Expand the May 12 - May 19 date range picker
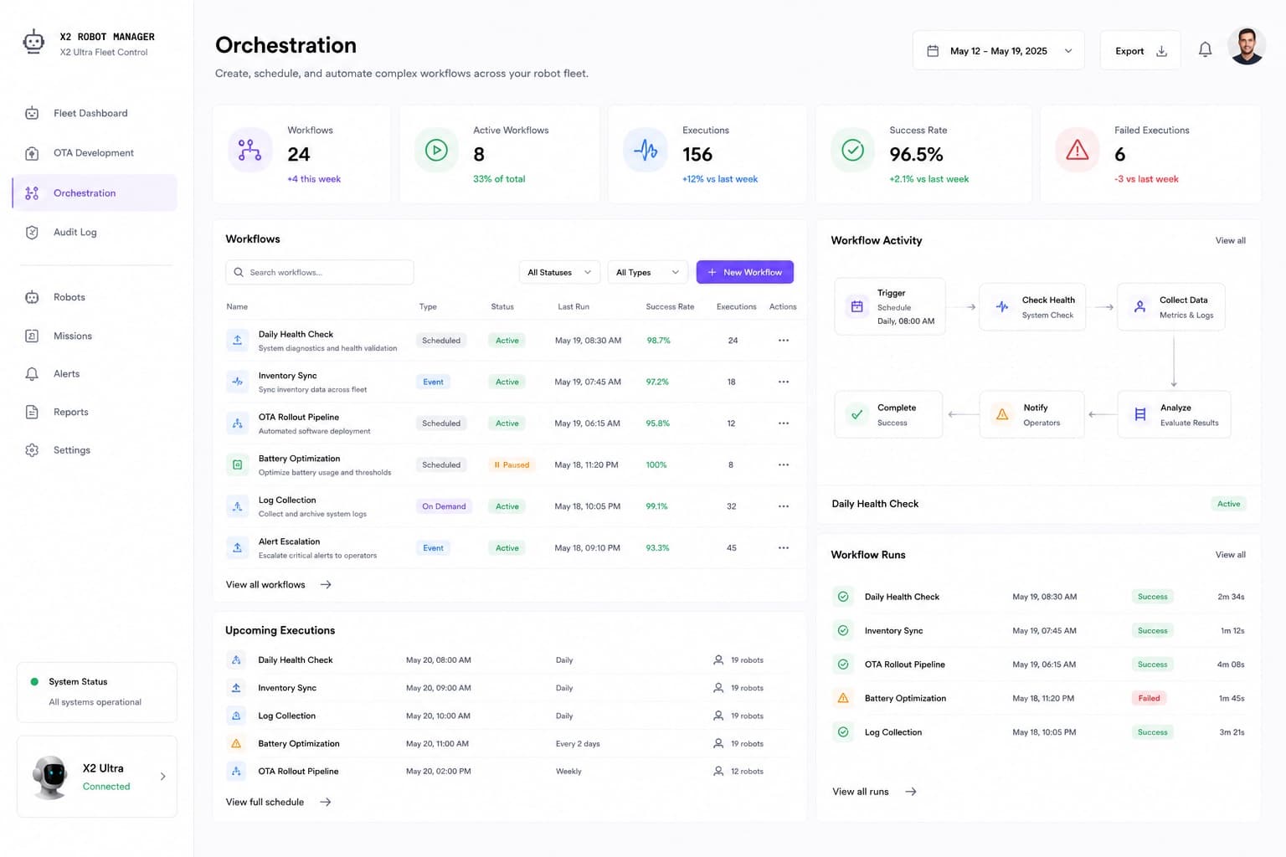 coord(999,50)
